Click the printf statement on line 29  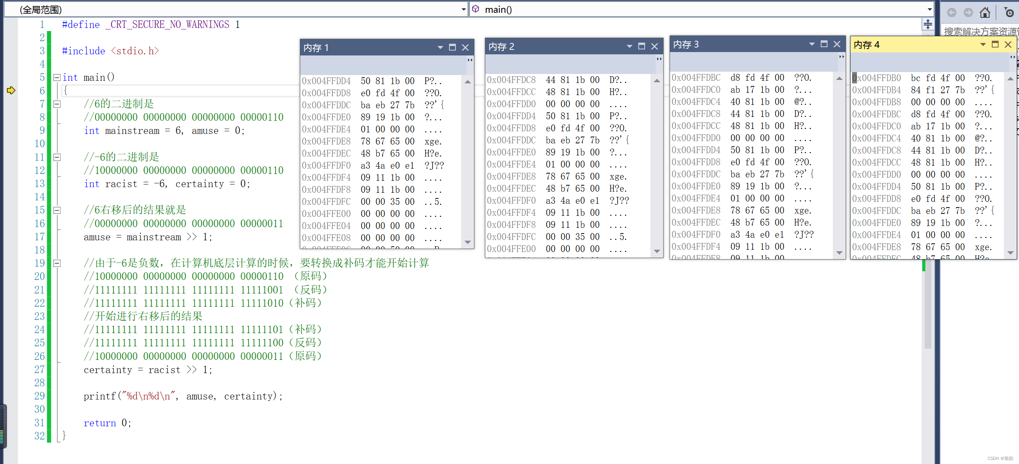pos(183,396)
